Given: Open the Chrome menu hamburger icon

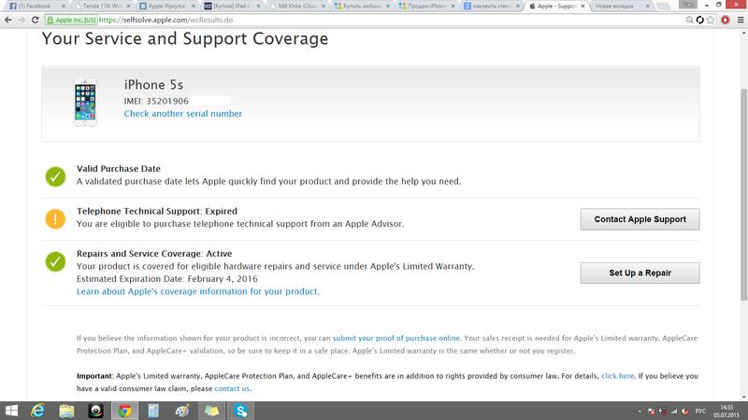Looking at the screenshot, I should point(741,20).
